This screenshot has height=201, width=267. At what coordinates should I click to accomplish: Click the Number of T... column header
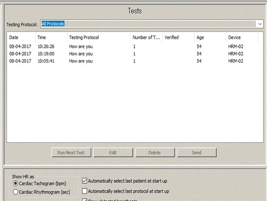146,38
